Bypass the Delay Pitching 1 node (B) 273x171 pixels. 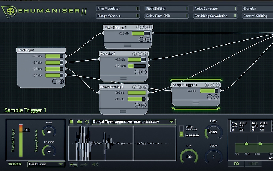[134, 87]
